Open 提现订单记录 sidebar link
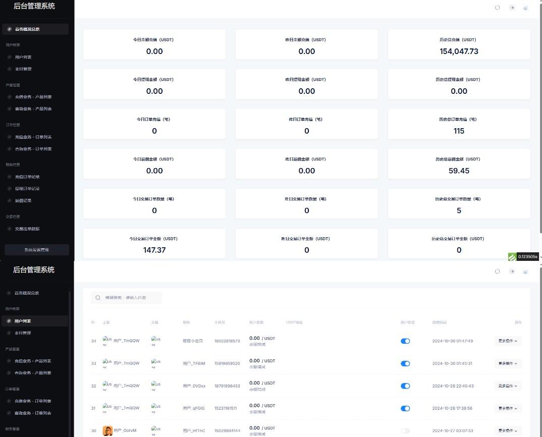The image size is (542, 437). click(27, 189)
